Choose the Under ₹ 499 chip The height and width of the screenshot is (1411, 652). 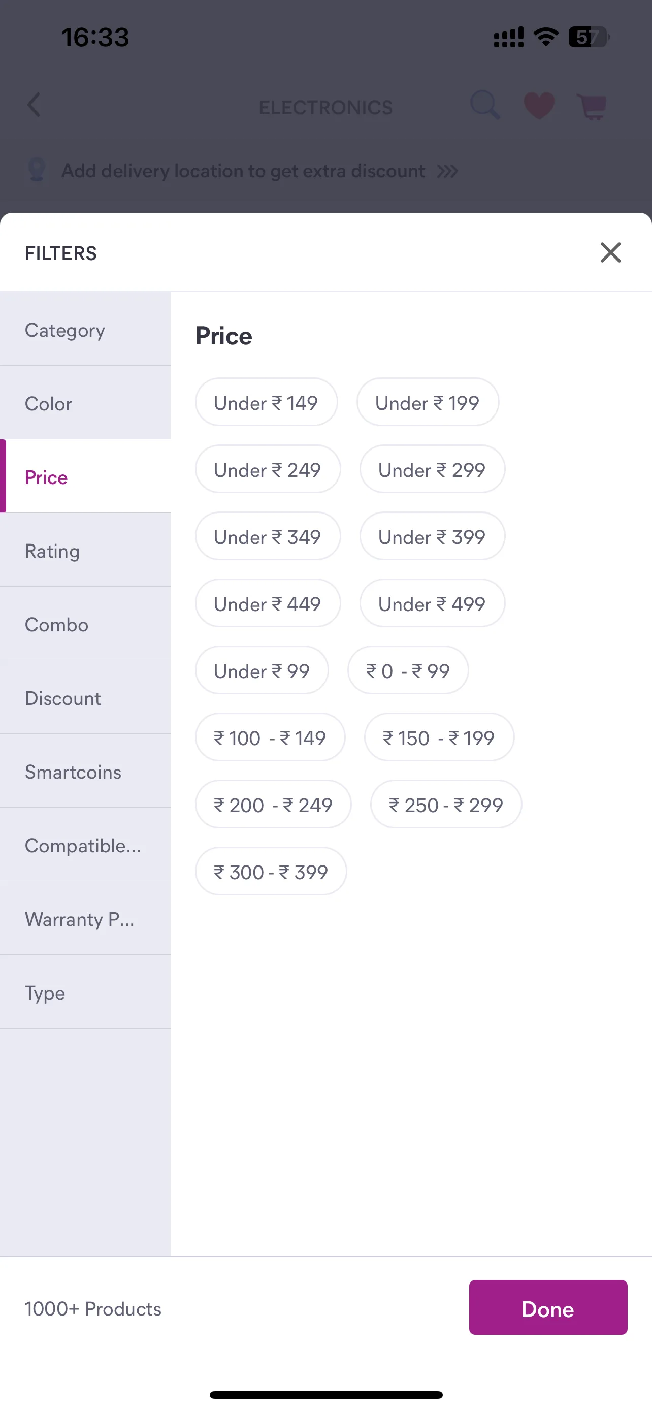(x=432, y=603)
